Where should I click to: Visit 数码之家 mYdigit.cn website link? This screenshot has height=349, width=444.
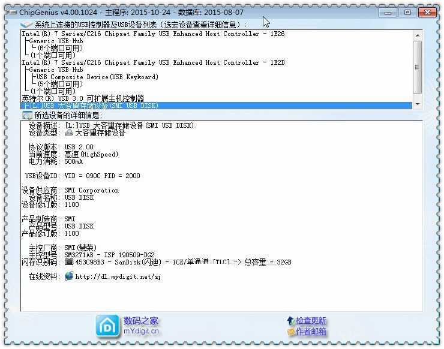tap(142, 325)
